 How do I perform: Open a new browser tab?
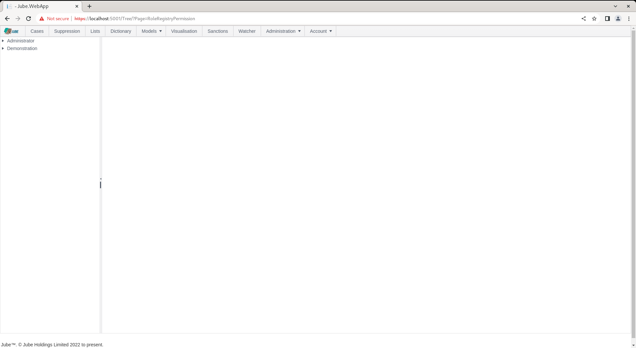click(89, 6)
